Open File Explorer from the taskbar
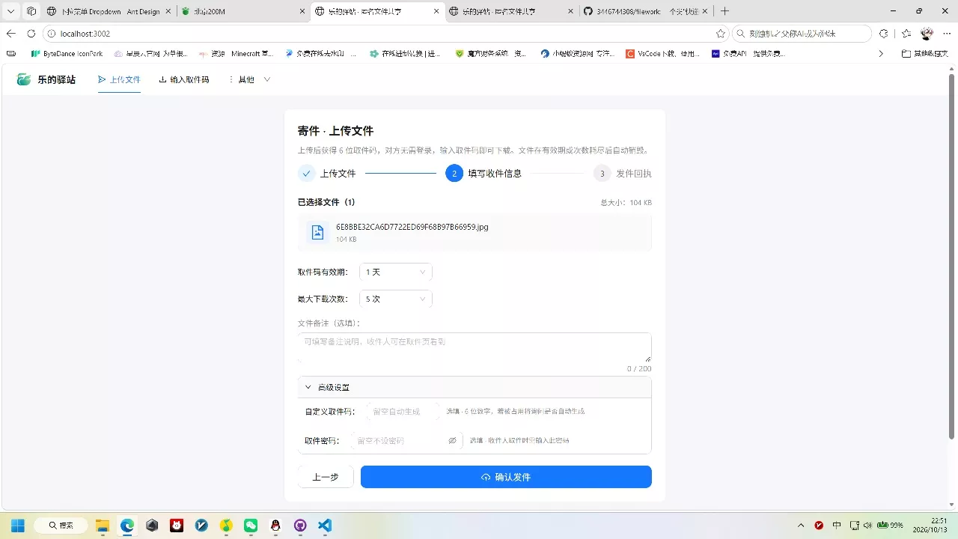This screenshot has height=539, width=958. point(103,526)
